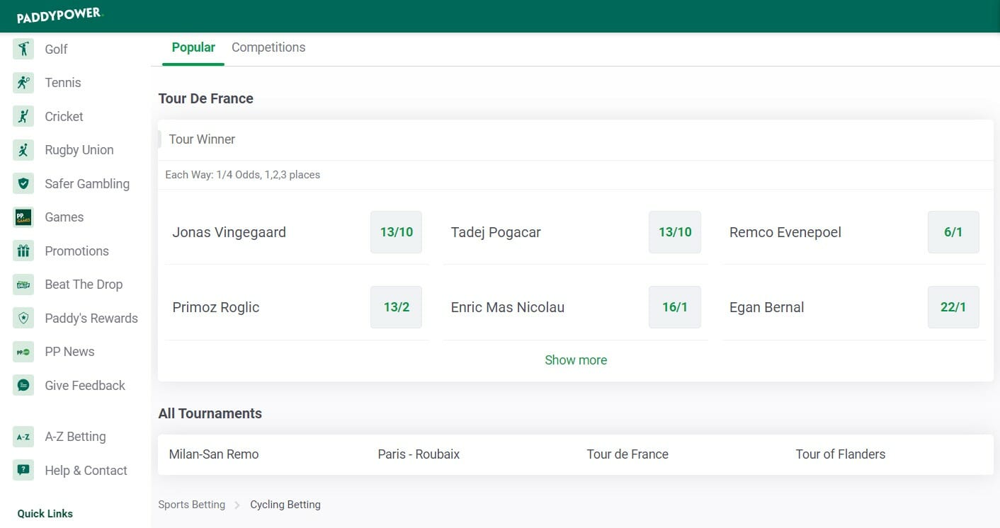
Task: Go to Rugby Union link
Action: [x=79, y=150]
